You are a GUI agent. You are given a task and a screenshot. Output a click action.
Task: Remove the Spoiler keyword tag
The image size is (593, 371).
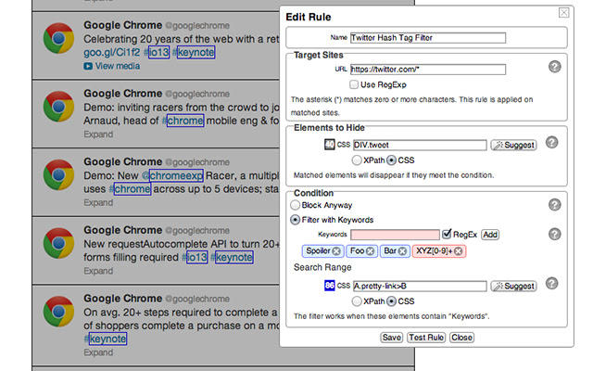click(336, 251)
